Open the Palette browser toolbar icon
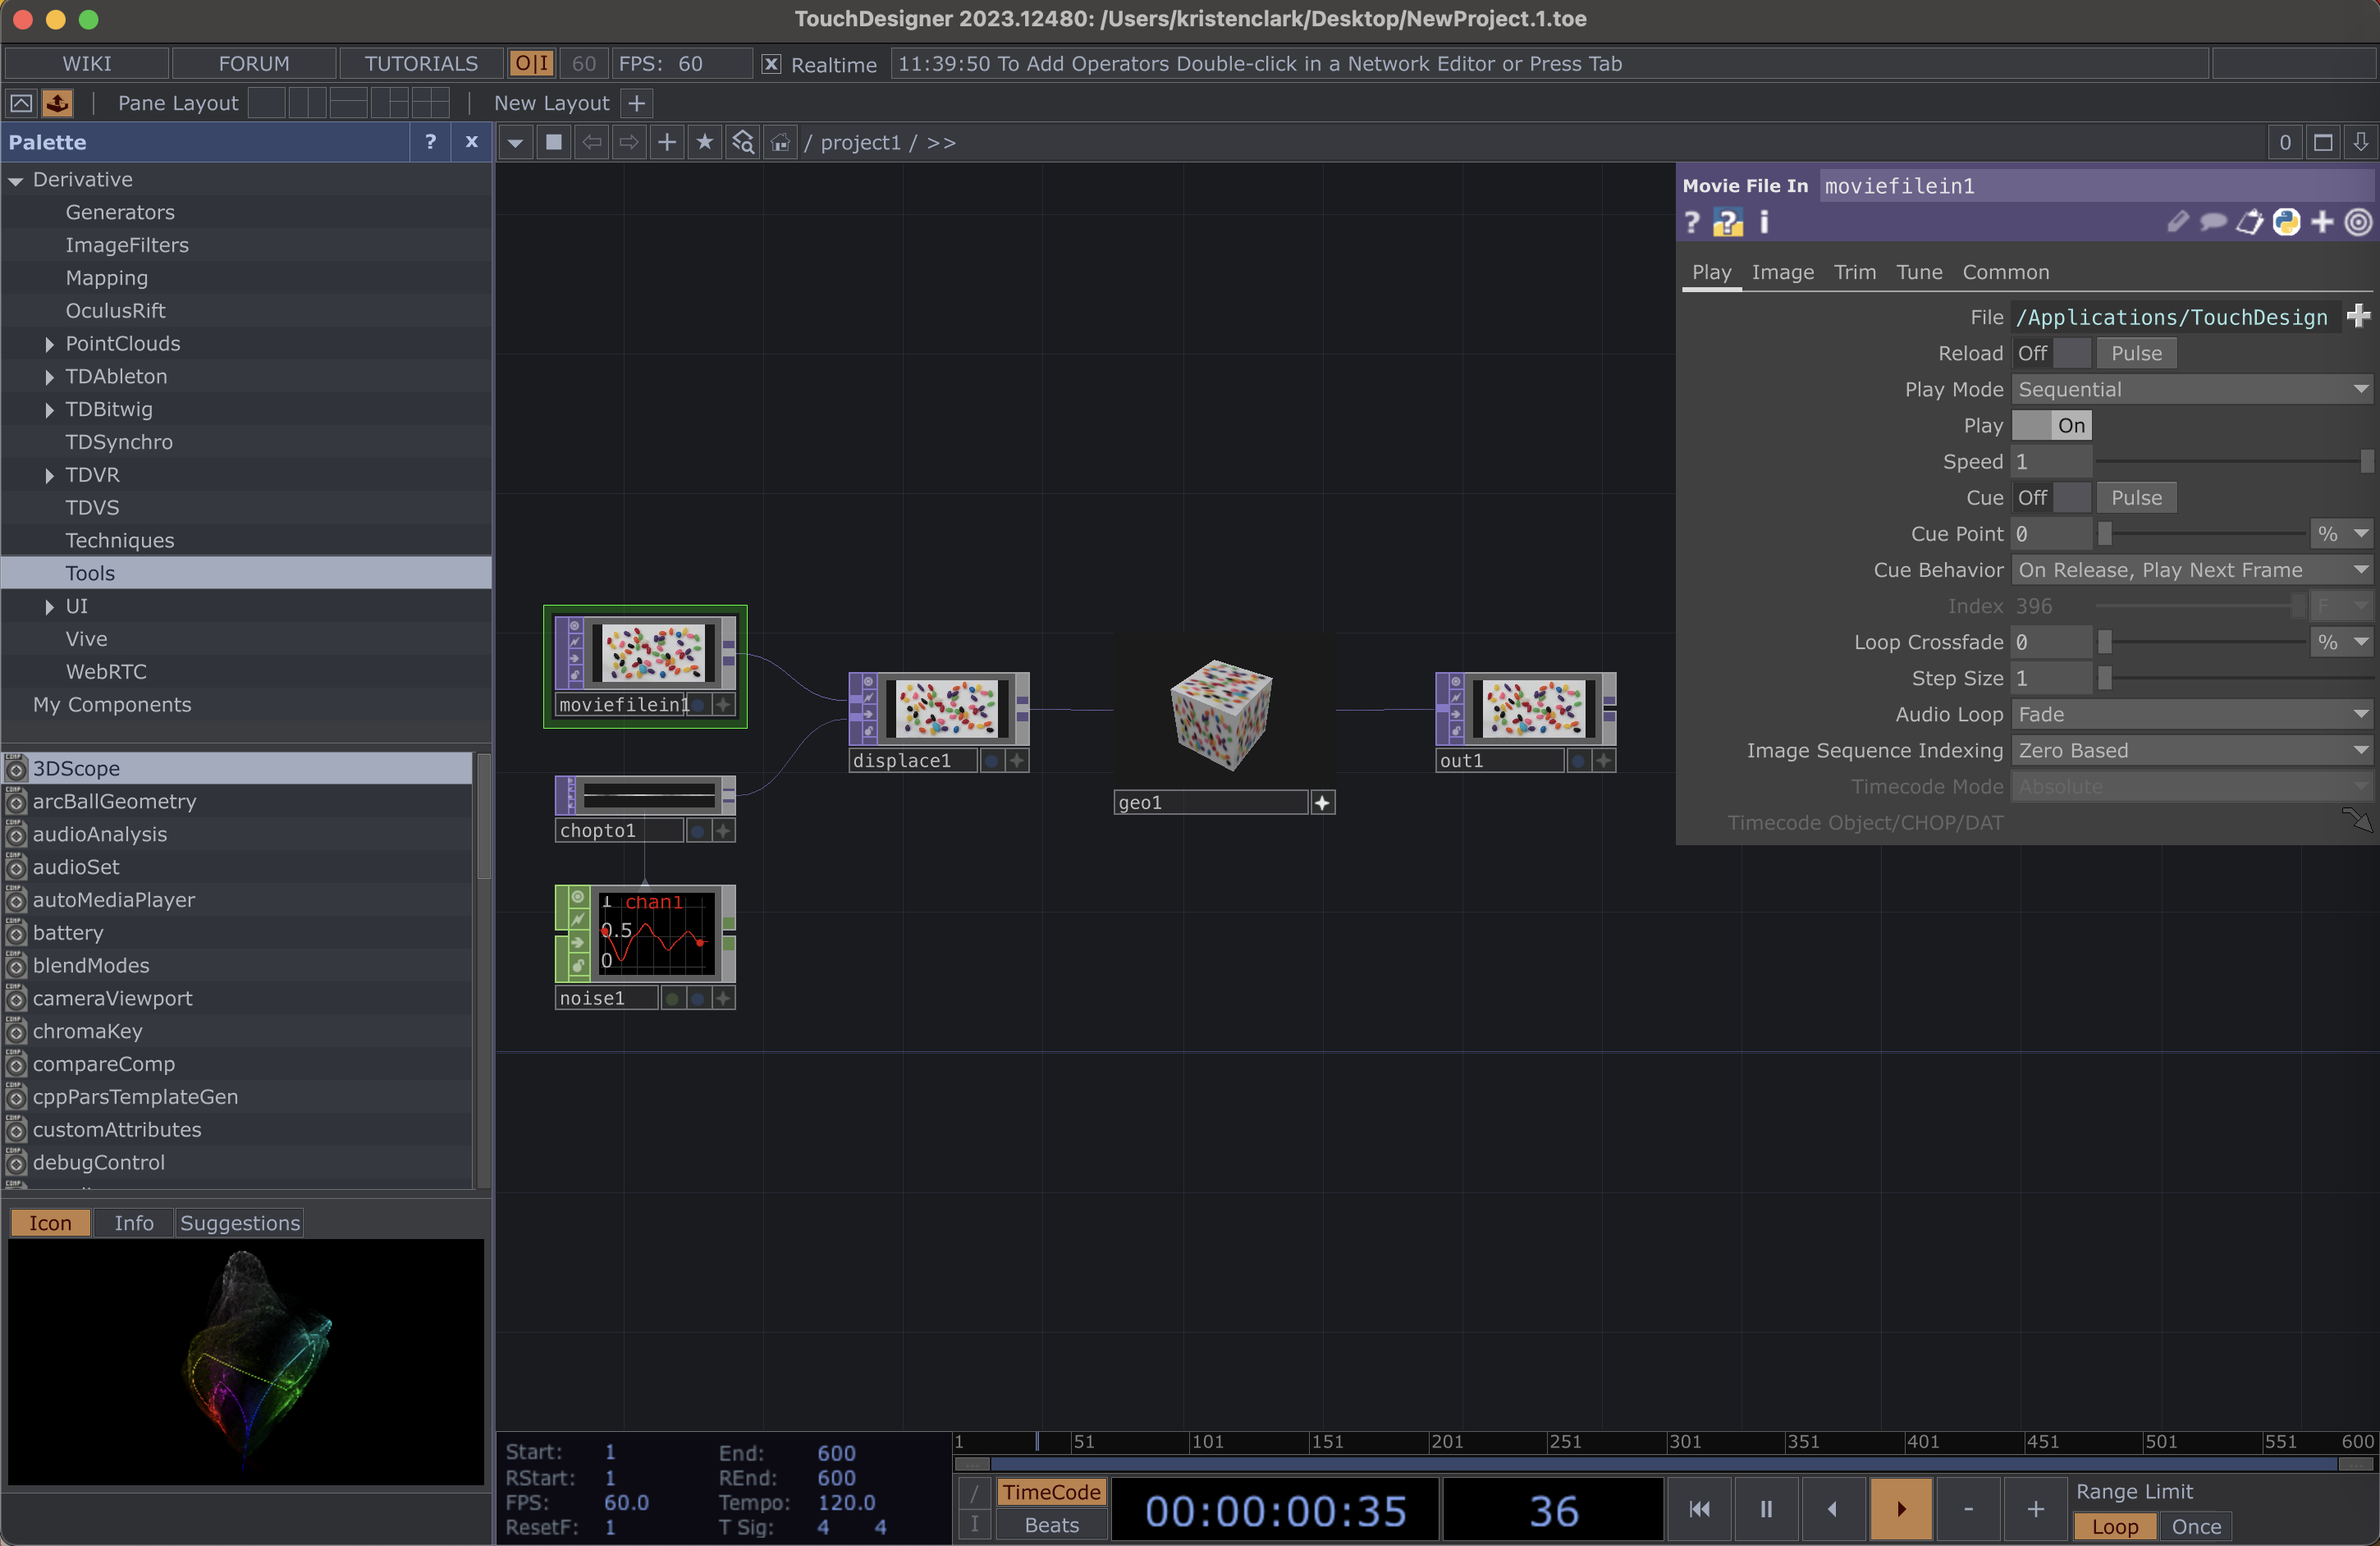The height and width of the screenshot is (1546, 2380). tap(57, 103)
